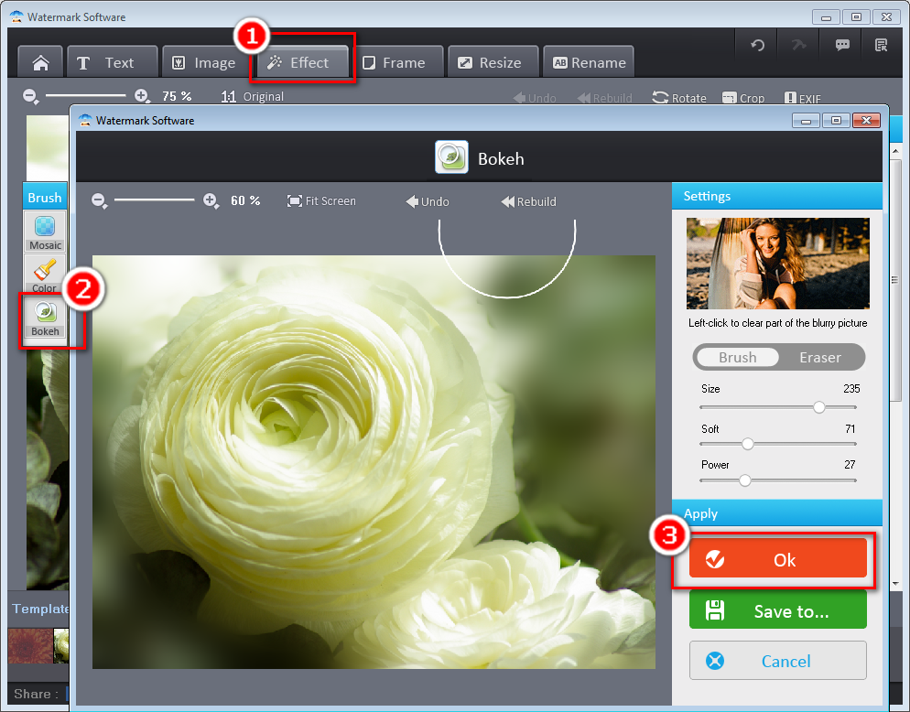Zoom out using main window minus magnifier
Image resolution: width=910 pixels, height=712 pixels.
click(x=30, y=96)
